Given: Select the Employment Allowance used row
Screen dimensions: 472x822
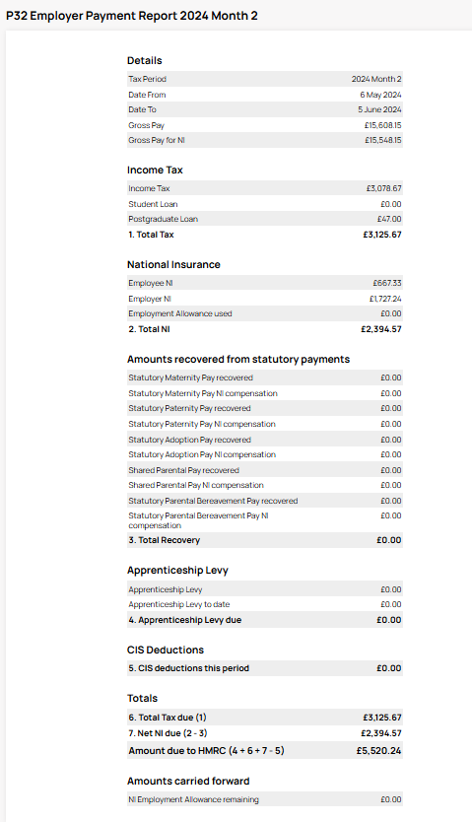Looking at the screenshot, I should tap(264, 313).
